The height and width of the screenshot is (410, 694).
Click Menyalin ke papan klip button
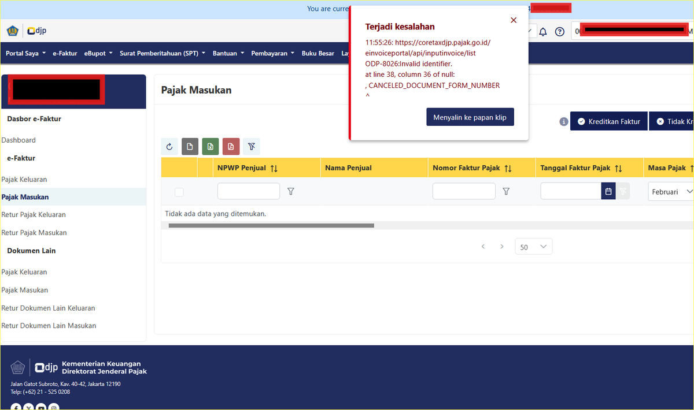click(x=470, y=117)
